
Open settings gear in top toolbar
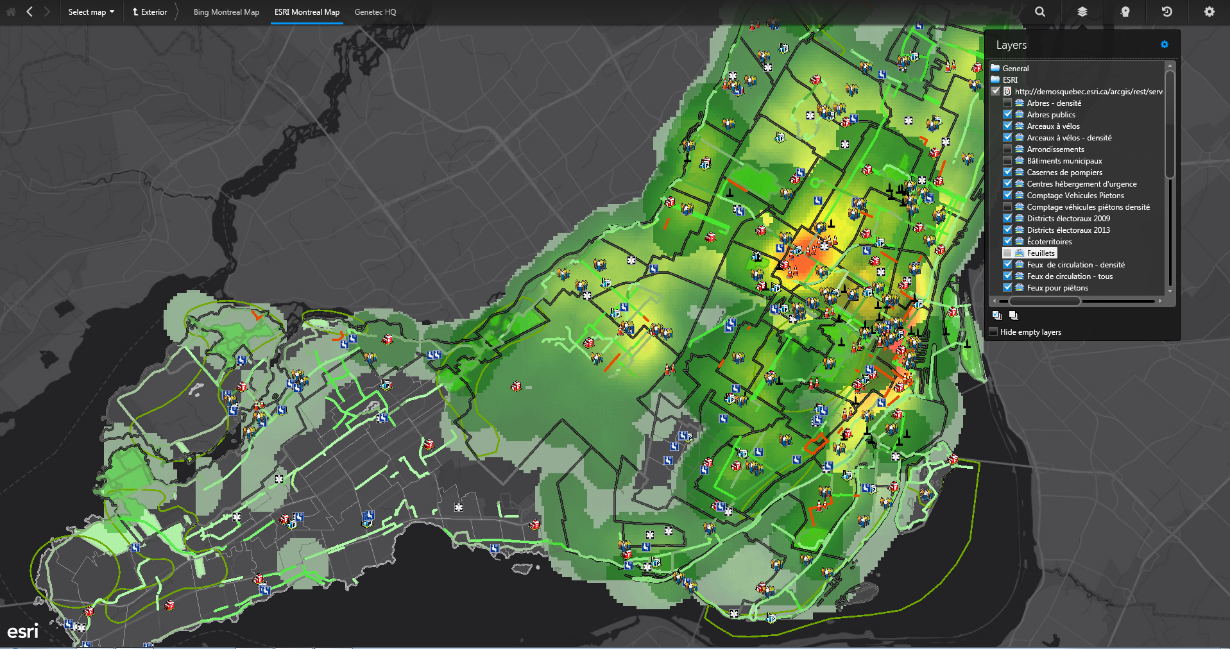[1209, 12]
